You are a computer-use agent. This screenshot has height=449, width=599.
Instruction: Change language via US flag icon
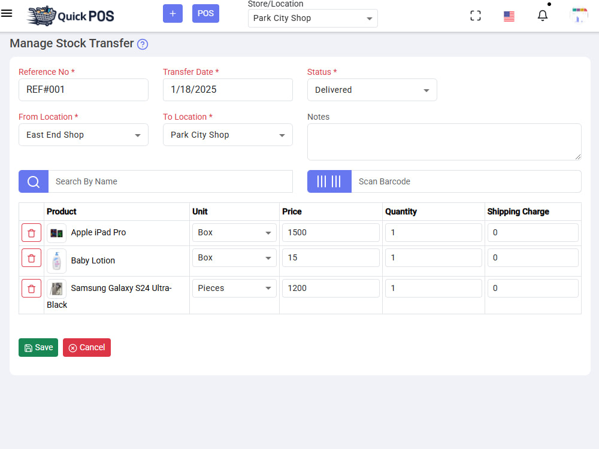pos(509,16)
